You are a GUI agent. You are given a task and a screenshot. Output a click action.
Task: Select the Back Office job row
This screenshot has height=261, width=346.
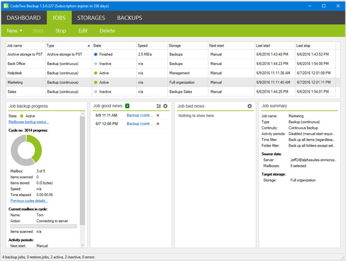pyautogui.click(x=171, y=64)
